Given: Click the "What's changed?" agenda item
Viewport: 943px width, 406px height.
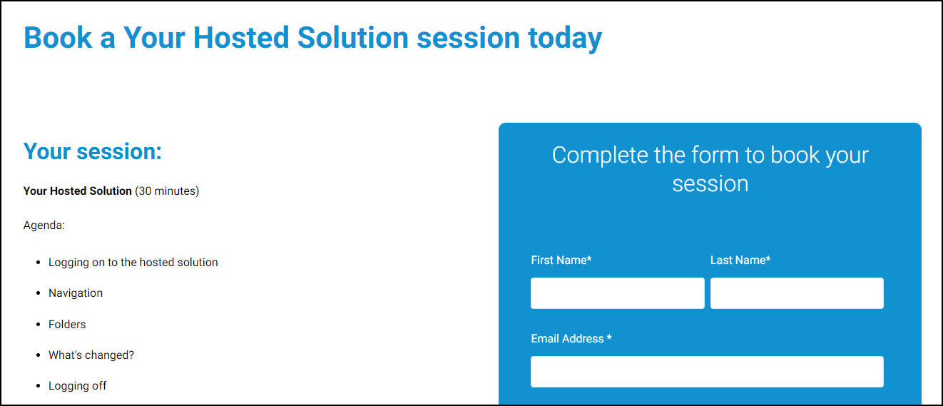Looking at the screenshot, I should point(91,355).
